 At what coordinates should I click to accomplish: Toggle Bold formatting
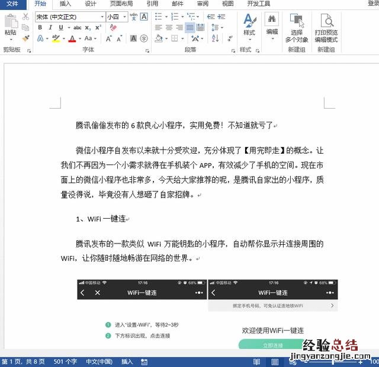coord(40,28)
